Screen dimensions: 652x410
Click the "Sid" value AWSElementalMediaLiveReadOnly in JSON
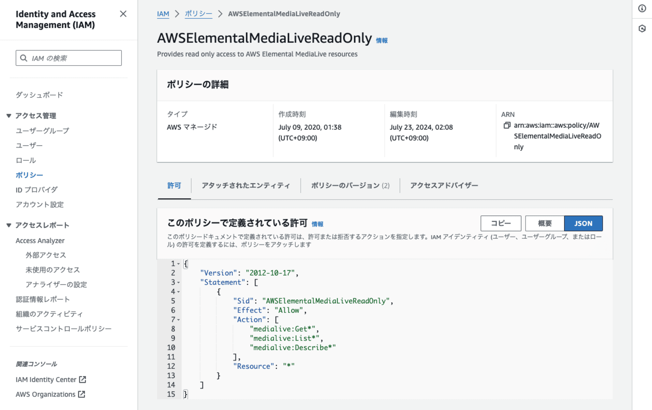pos(326,301)
